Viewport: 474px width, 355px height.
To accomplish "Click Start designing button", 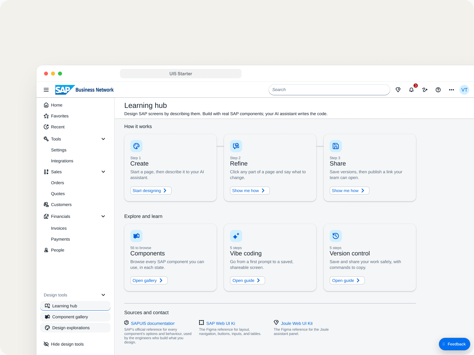I will click(151, 191).
